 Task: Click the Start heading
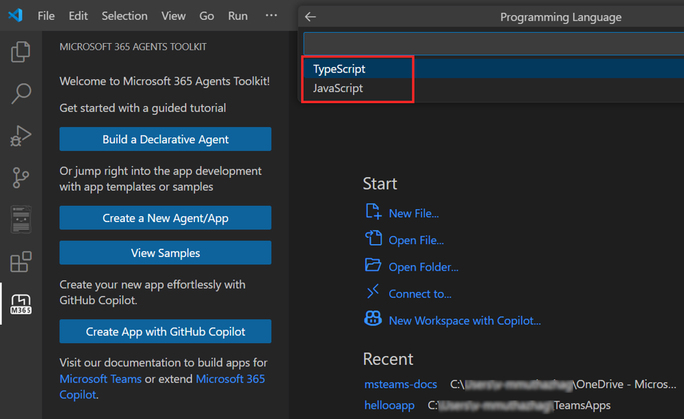click(380, 184)
